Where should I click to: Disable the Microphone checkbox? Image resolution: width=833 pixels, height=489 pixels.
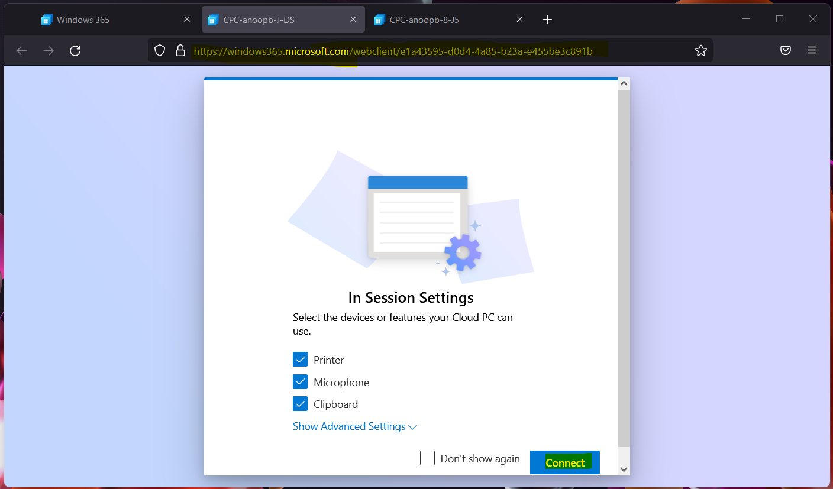tap(300, 382)
